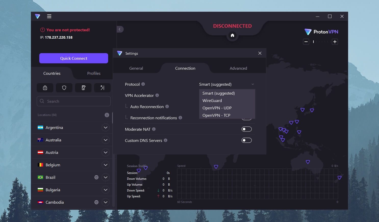Click the Japan map marker

(x=312, y=110)
